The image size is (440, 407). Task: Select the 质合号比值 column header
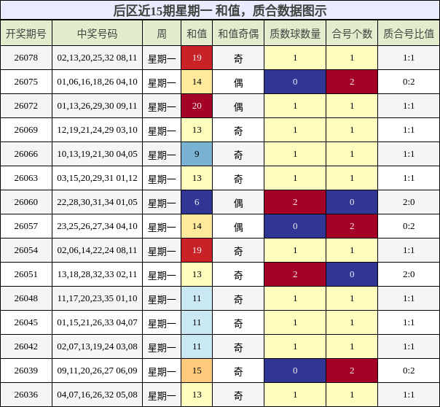[409, 34]
